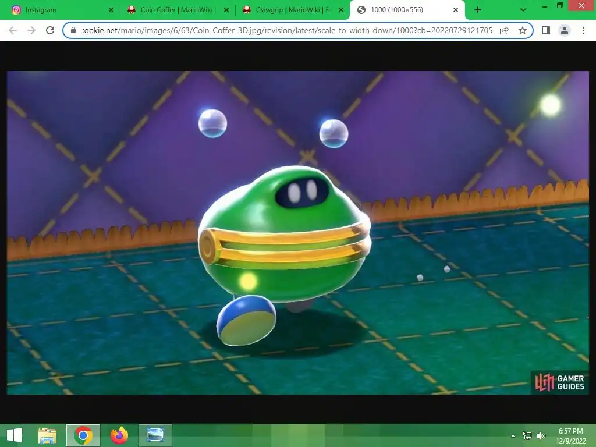Go forward to next page
This screenshot has width=596, height=447.
click(x=31, y=30)
